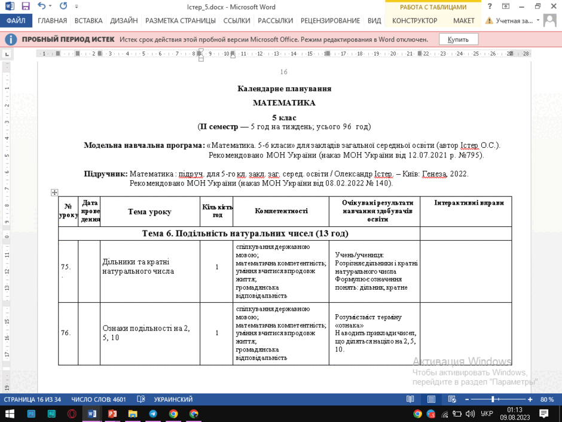Screen dimensions: 562x422
Task: Open the notification center icon
Action: 543,414
